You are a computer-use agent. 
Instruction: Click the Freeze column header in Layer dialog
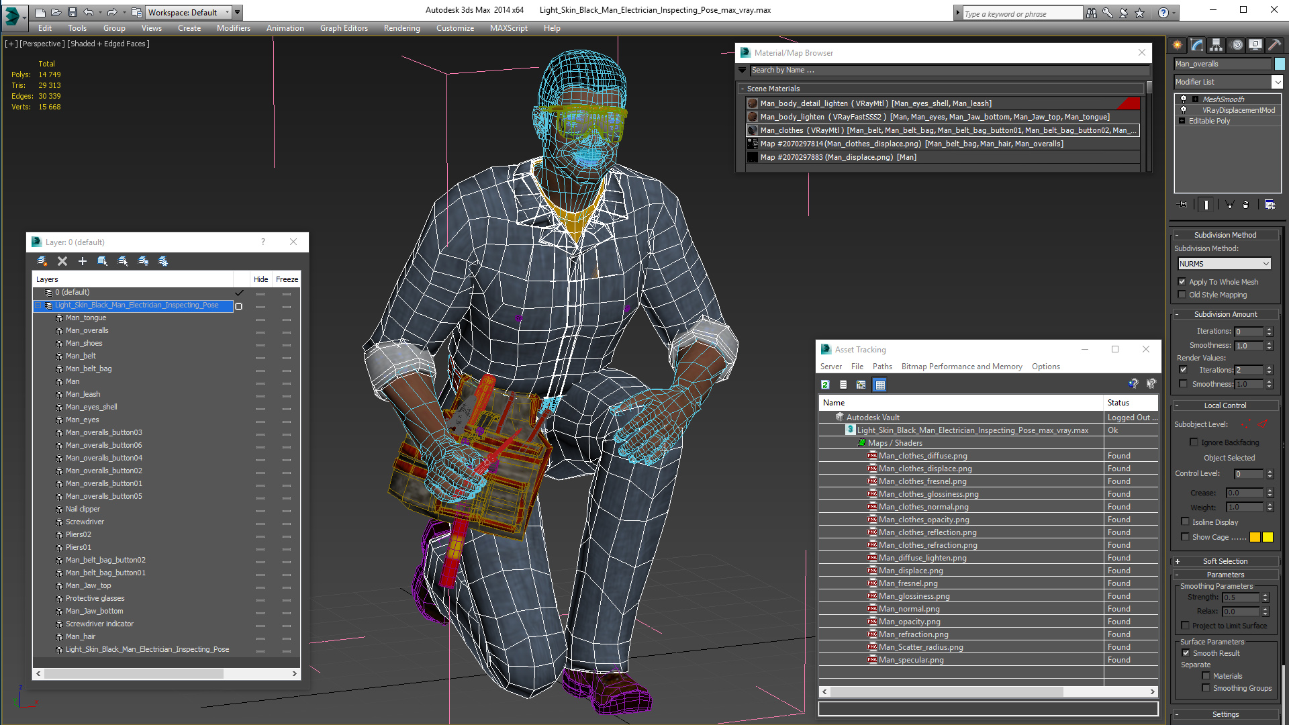[x=287, y=279]
